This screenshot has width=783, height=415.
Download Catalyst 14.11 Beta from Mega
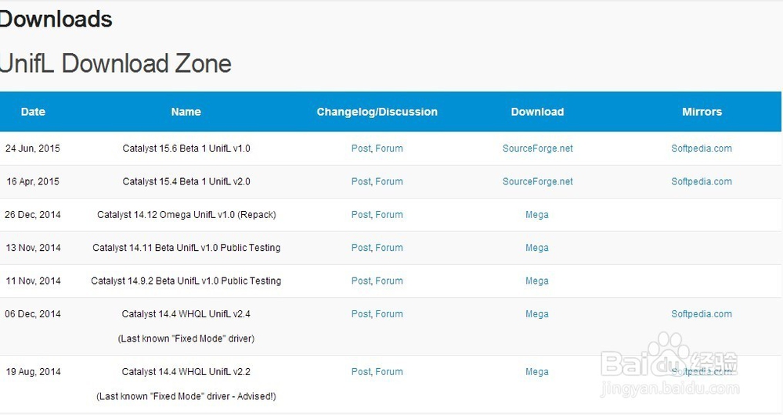pos(537,248)
